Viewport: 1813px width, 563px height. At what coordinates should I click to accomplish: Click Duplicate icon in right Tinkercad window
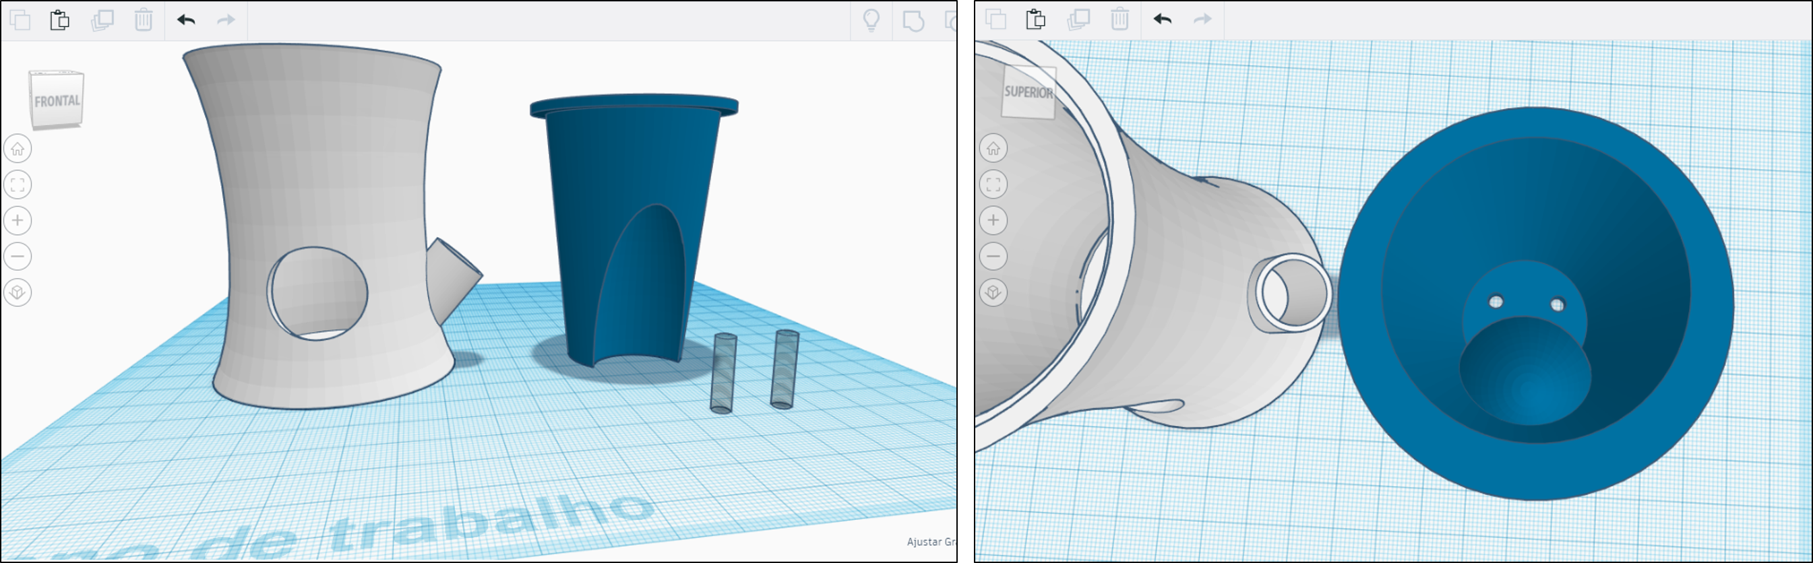(x=1078, y=20)
